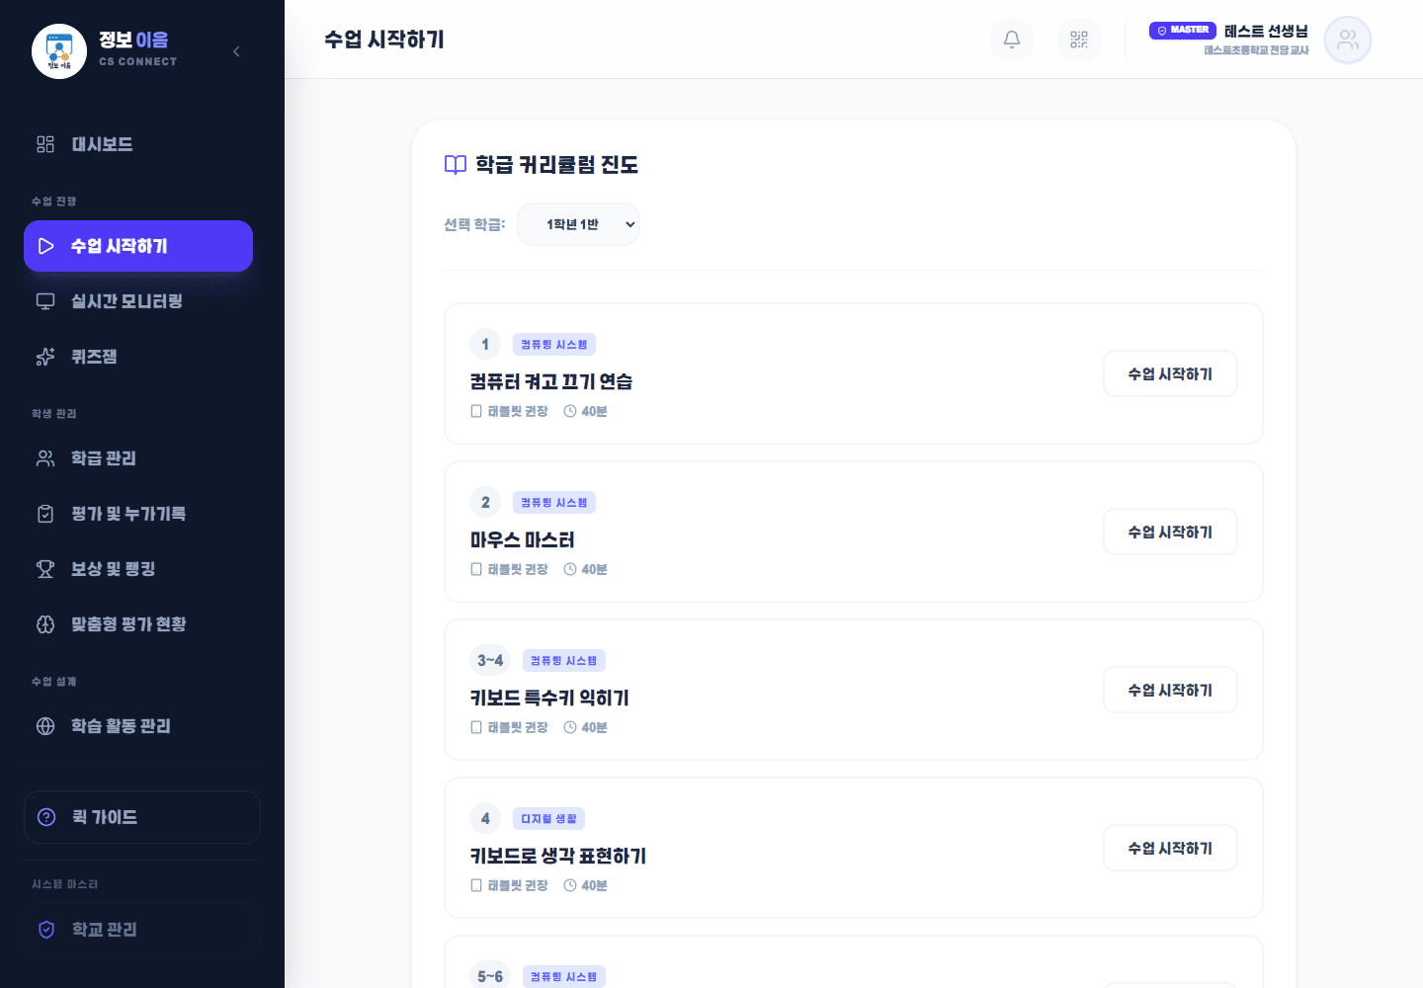
Task: Click the MASTER badge
Action: coord(1183,31)
